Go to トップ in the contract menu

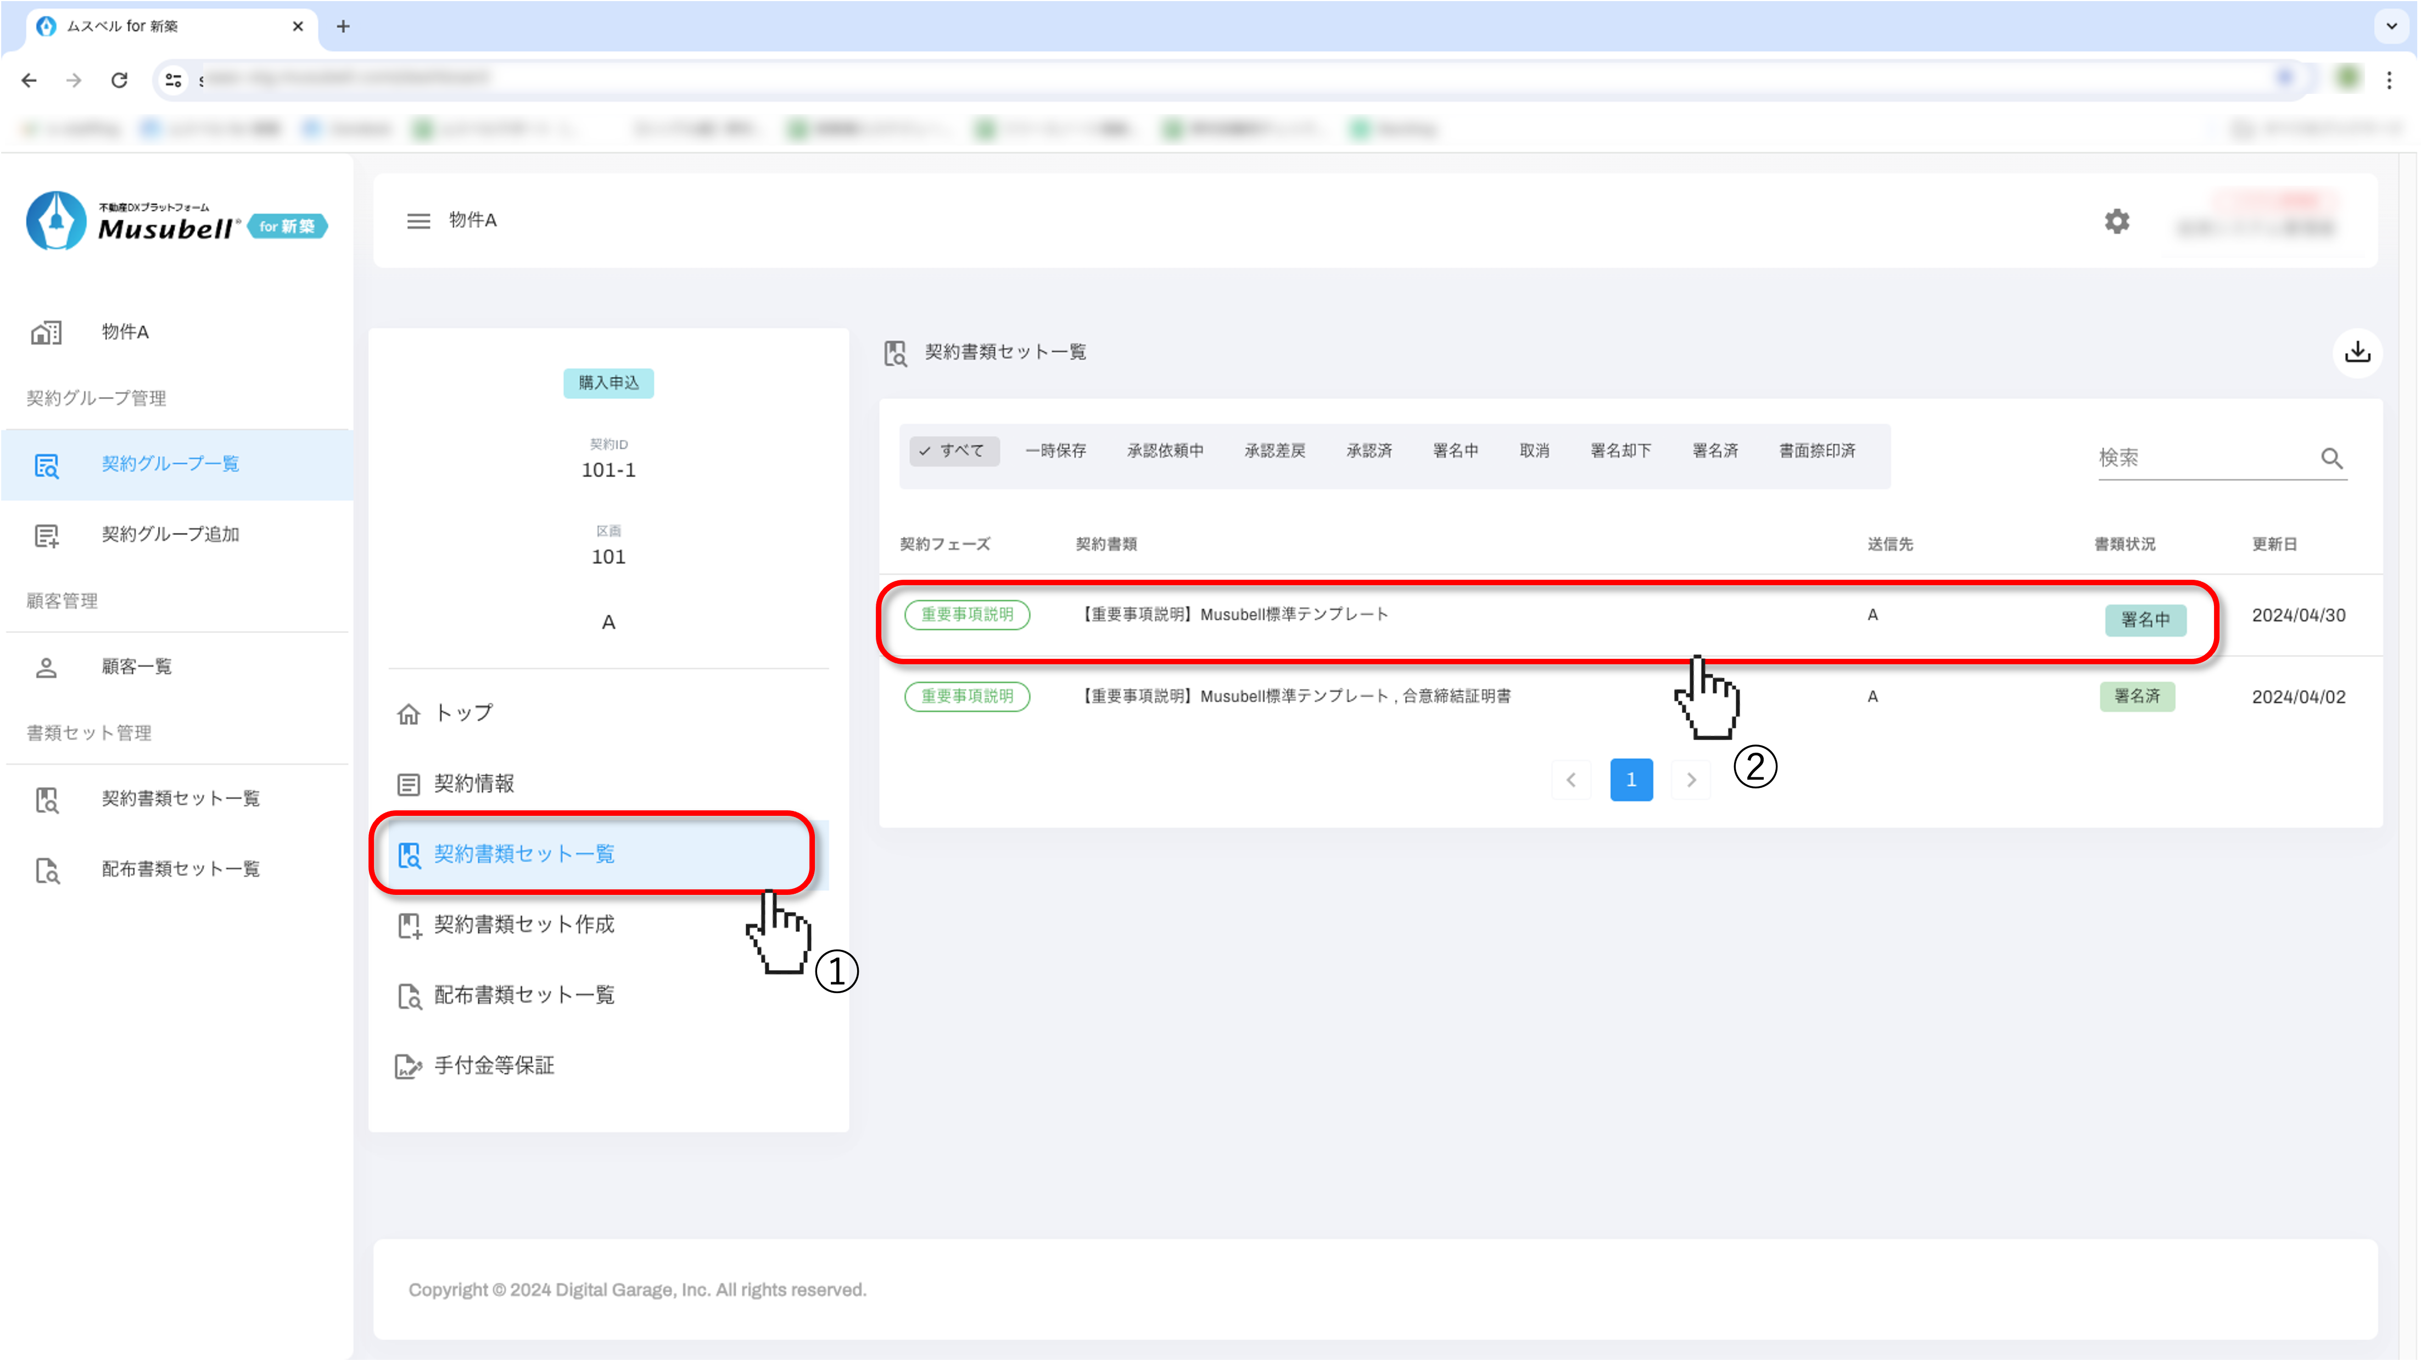pos(463,713)
